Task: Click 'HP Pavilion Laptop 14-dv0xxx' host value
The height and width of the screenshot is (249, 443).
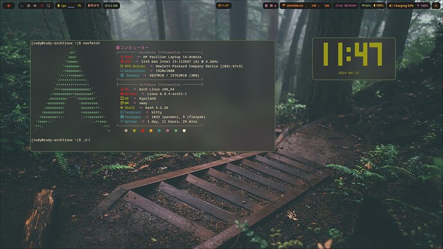Action: point(172,57)
